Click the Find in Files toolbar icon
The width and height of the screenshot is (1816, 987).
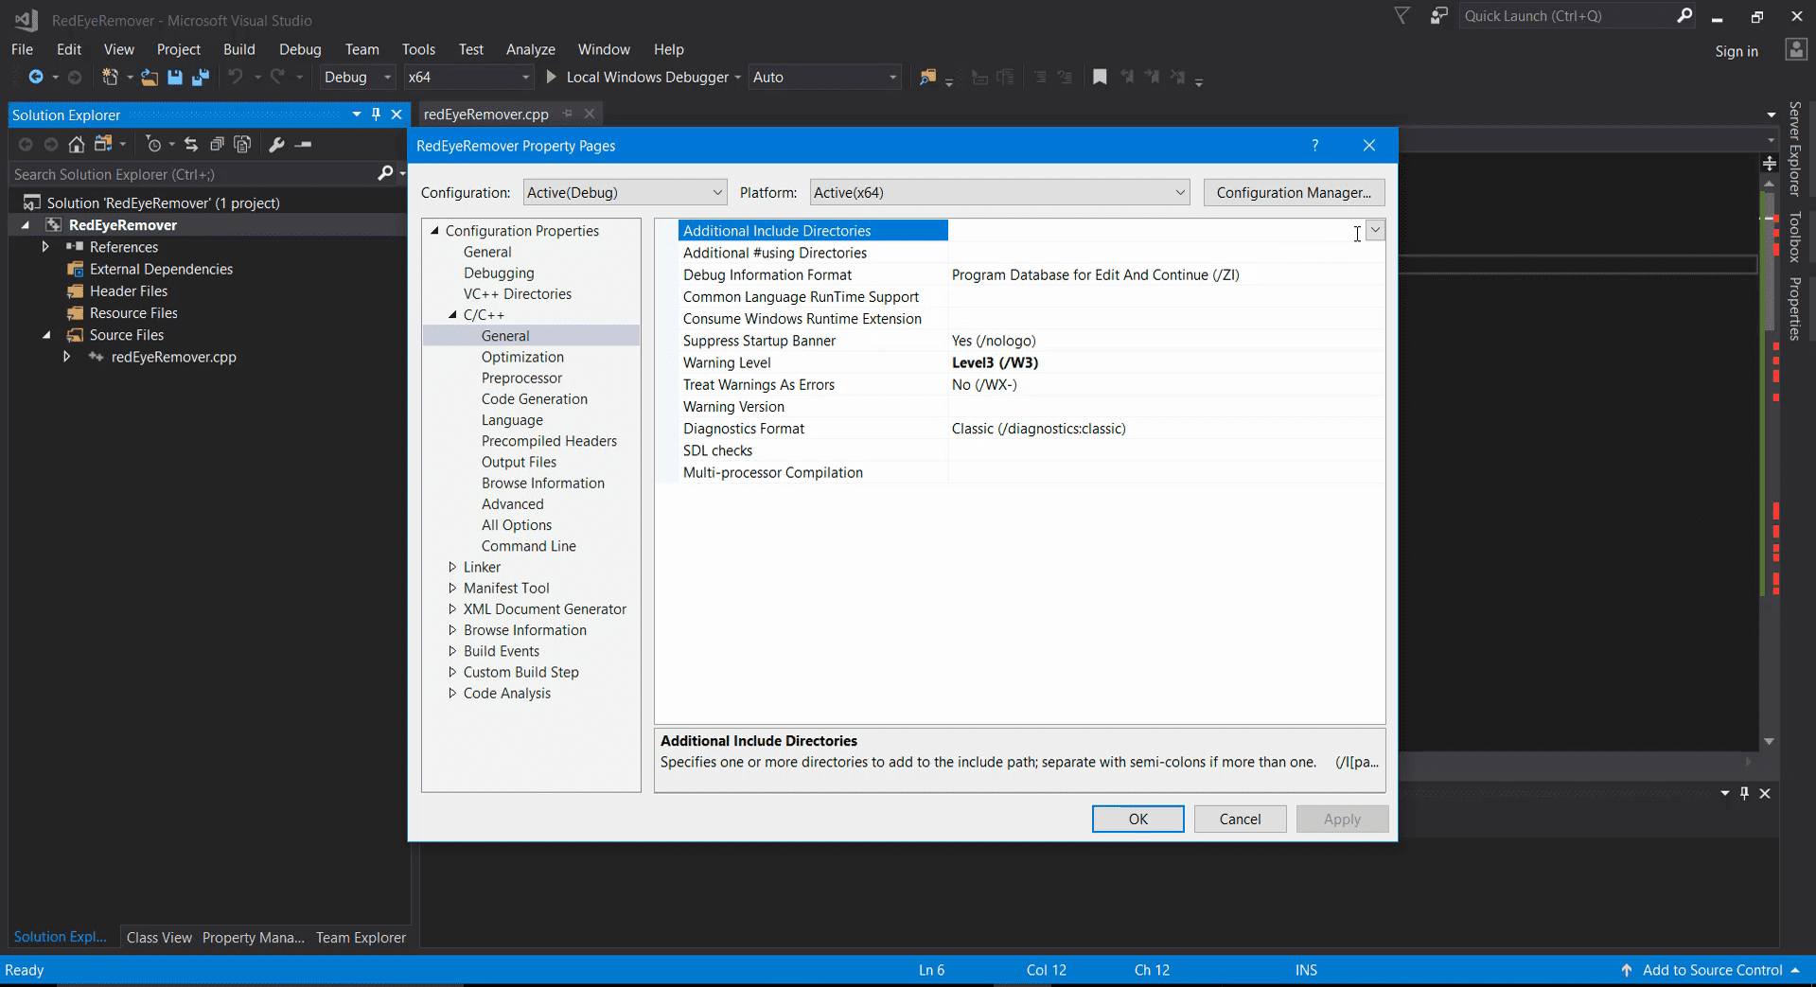(927, 77)
